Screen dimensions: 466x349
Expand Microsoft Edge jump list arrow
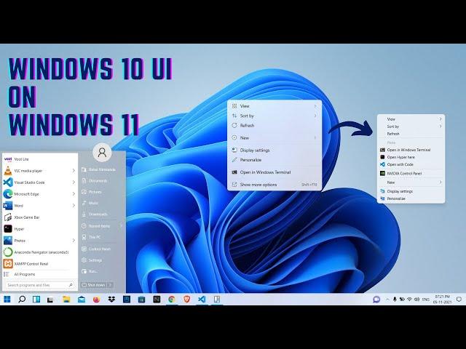(x=74, y=193)
